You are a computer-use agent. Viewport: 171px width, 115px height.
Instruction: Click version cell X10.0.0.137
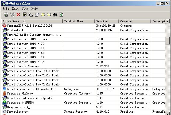point(105,89)
